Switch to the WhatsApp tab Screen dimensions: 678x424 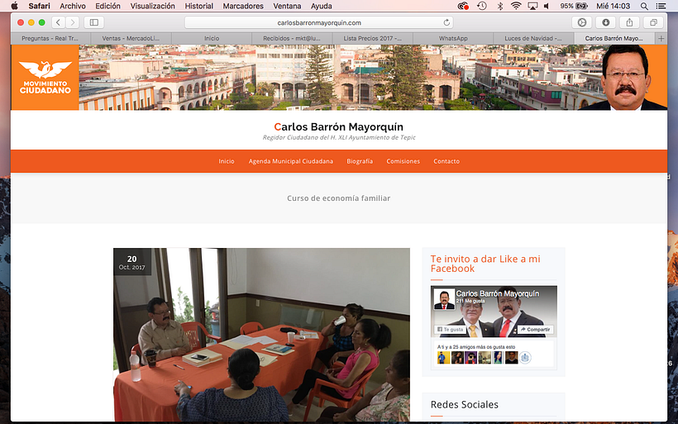click(x=453, y=39)
